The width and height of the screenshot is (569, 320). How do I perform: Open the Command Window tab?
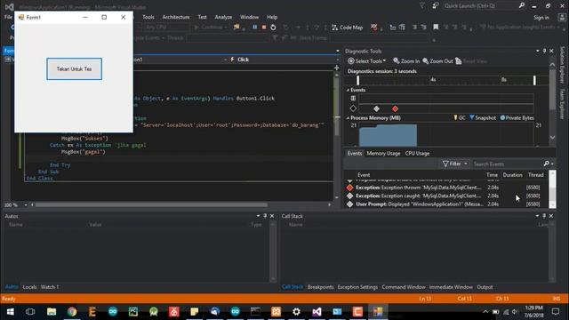coord(404,287)
